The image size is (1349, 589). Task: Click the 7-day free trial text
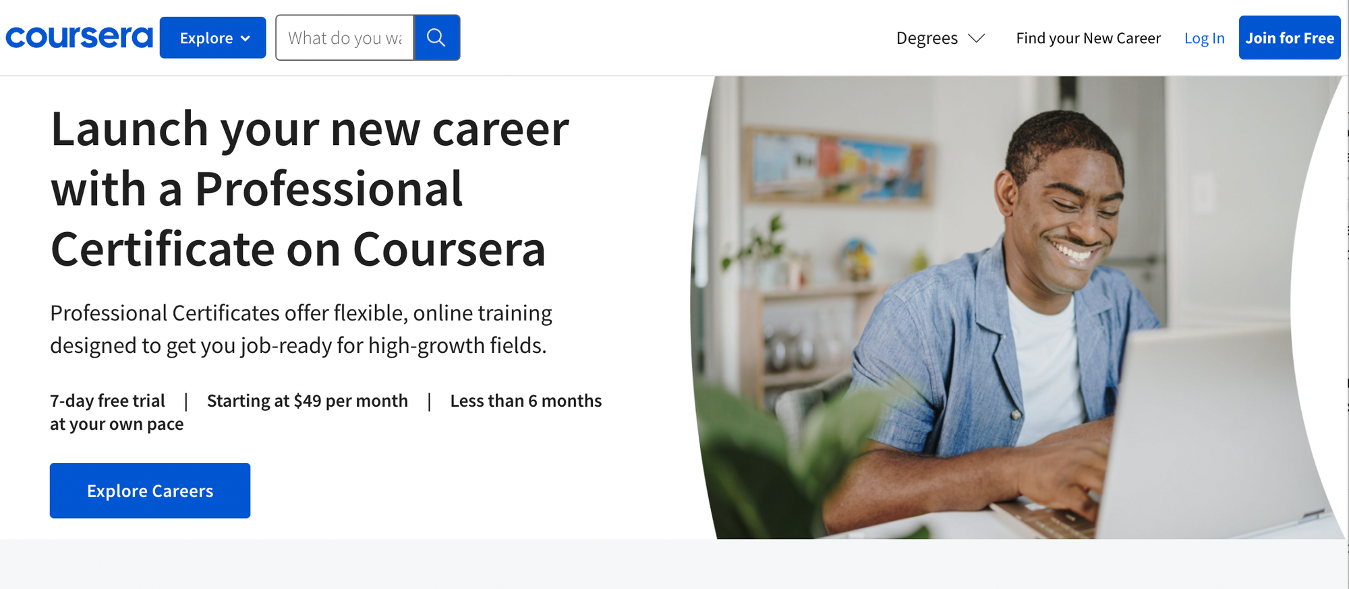(107, 400)
